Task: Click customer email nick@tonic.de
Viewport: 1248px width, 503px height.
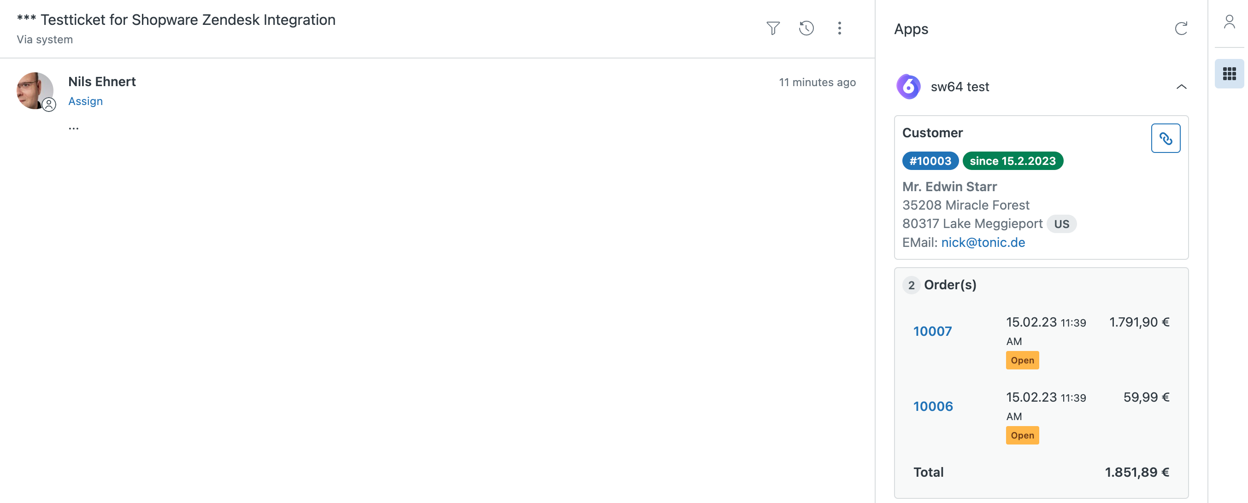Action: (x=984, y=241)
